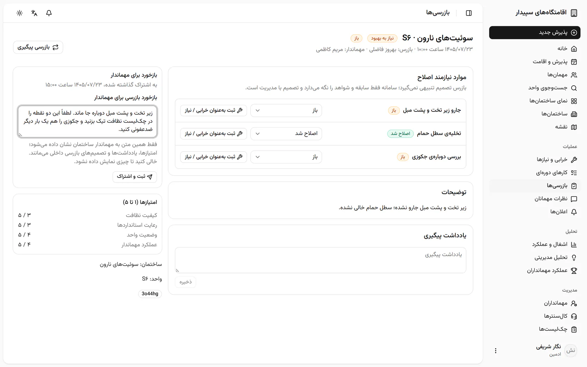Screen dimensions: 587x367
Task: Open مهمانداران in the sidebar
Action: tap(535, 303)
